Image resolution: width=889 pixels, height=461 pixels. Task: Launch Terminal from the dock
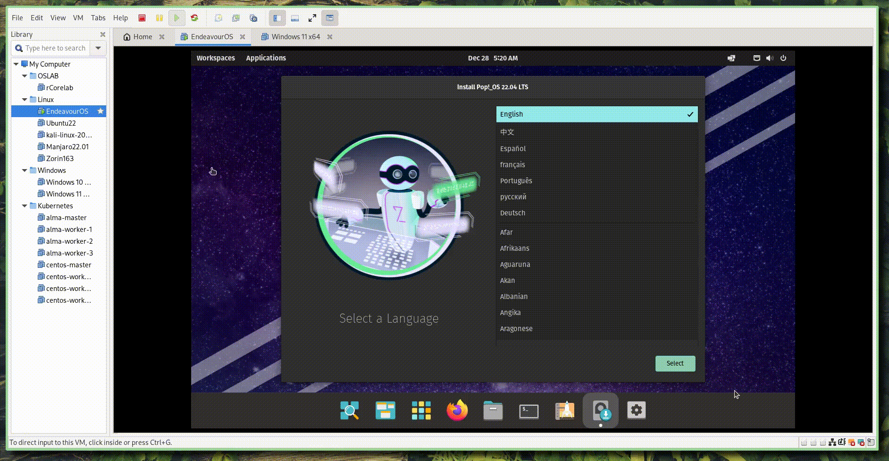tap(529, 411)
